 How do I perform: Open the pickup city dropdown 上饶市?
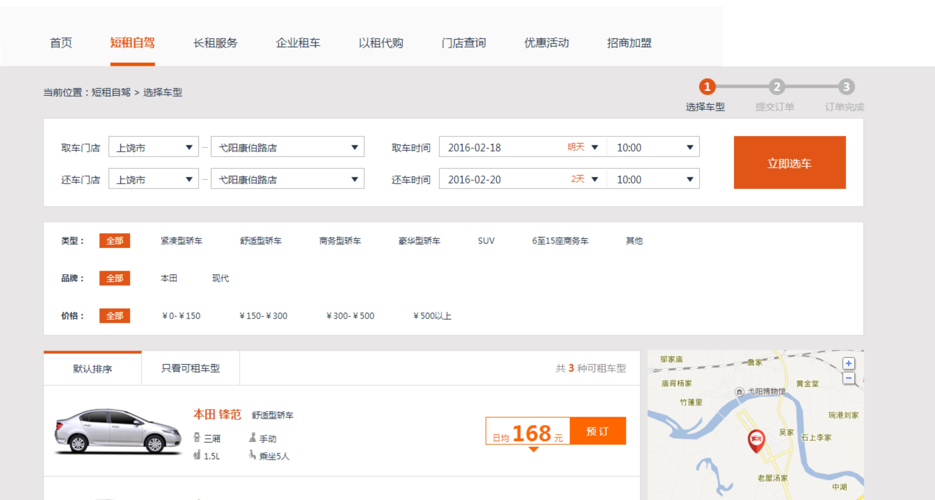click(x=154, y=147)
